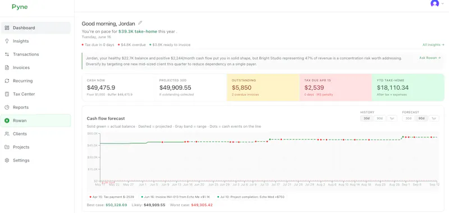The height and width of the screenshot is (213, 449).
Task: Click the Projects folder icon
Action: (x=7, y=147)
